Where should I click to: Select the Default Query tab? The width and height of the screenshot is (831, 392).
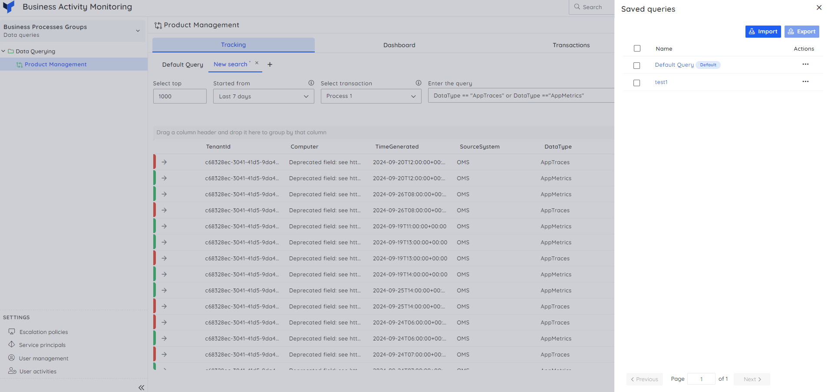tap(182, 65)
